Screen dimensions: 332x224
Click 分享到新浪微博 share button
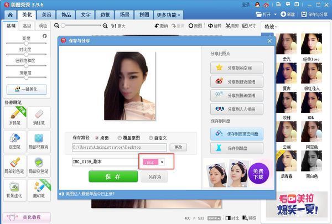237,81
